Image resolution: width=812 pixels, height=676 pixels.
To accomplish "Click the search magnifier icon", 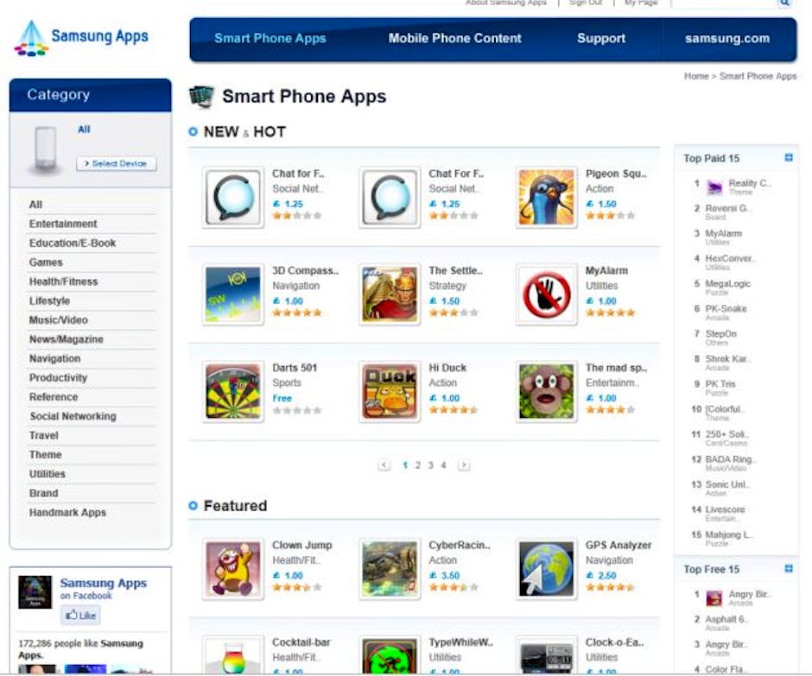I will (x=784, y=3).
